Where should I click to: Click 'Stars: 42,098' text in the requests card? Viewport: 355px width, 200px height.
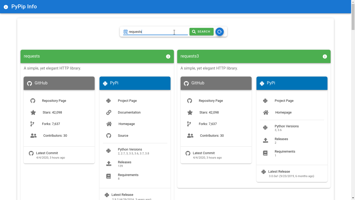(52, 113)
